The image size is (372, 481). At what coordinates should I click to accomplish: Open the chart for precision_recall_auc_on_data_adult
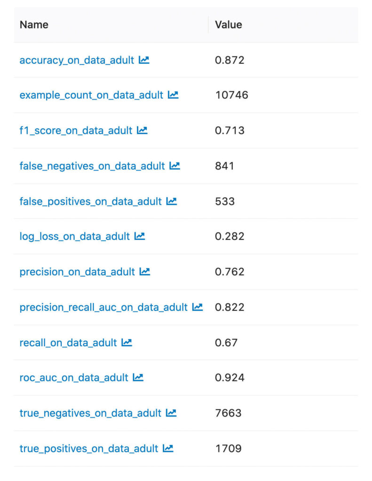pos(197,307)
